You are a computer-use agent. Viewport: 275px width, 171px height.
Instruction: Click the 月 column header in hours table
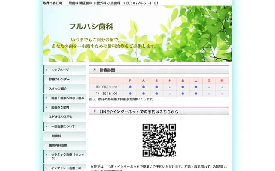click(x=130, y=80)
